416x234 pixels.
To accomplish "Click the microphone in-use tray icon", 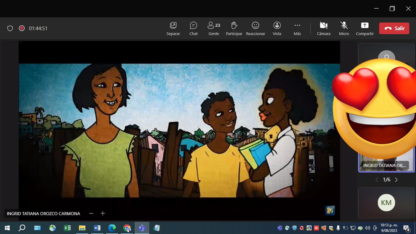I will [x=338, y=228].
